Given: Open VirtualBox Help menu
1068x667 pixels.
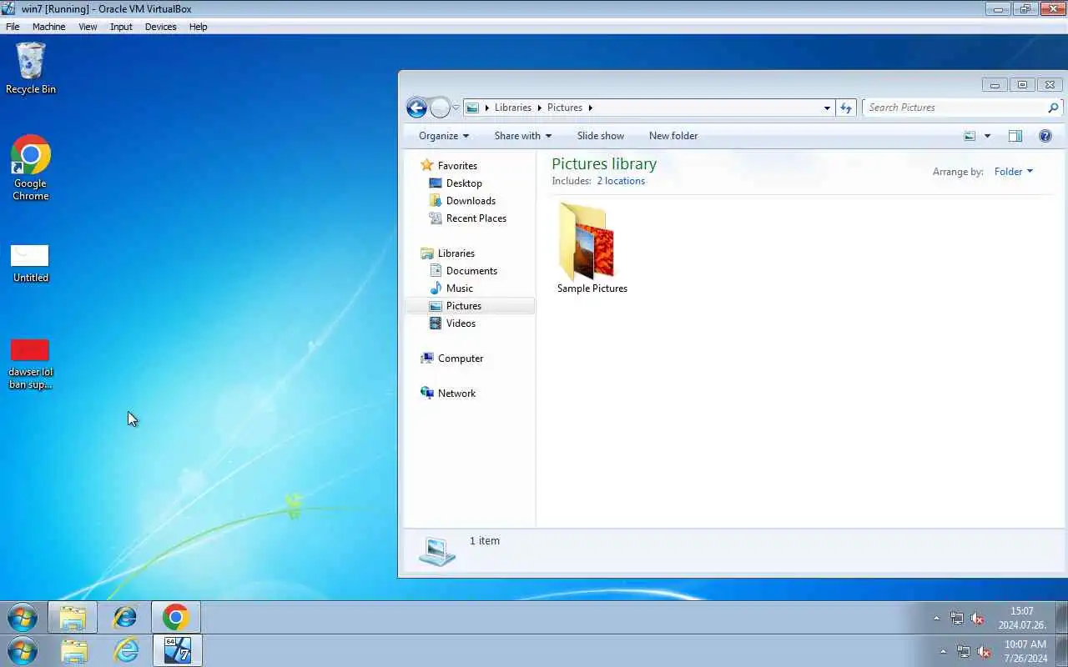Looking at the screenshot, I should pos(198,27).
